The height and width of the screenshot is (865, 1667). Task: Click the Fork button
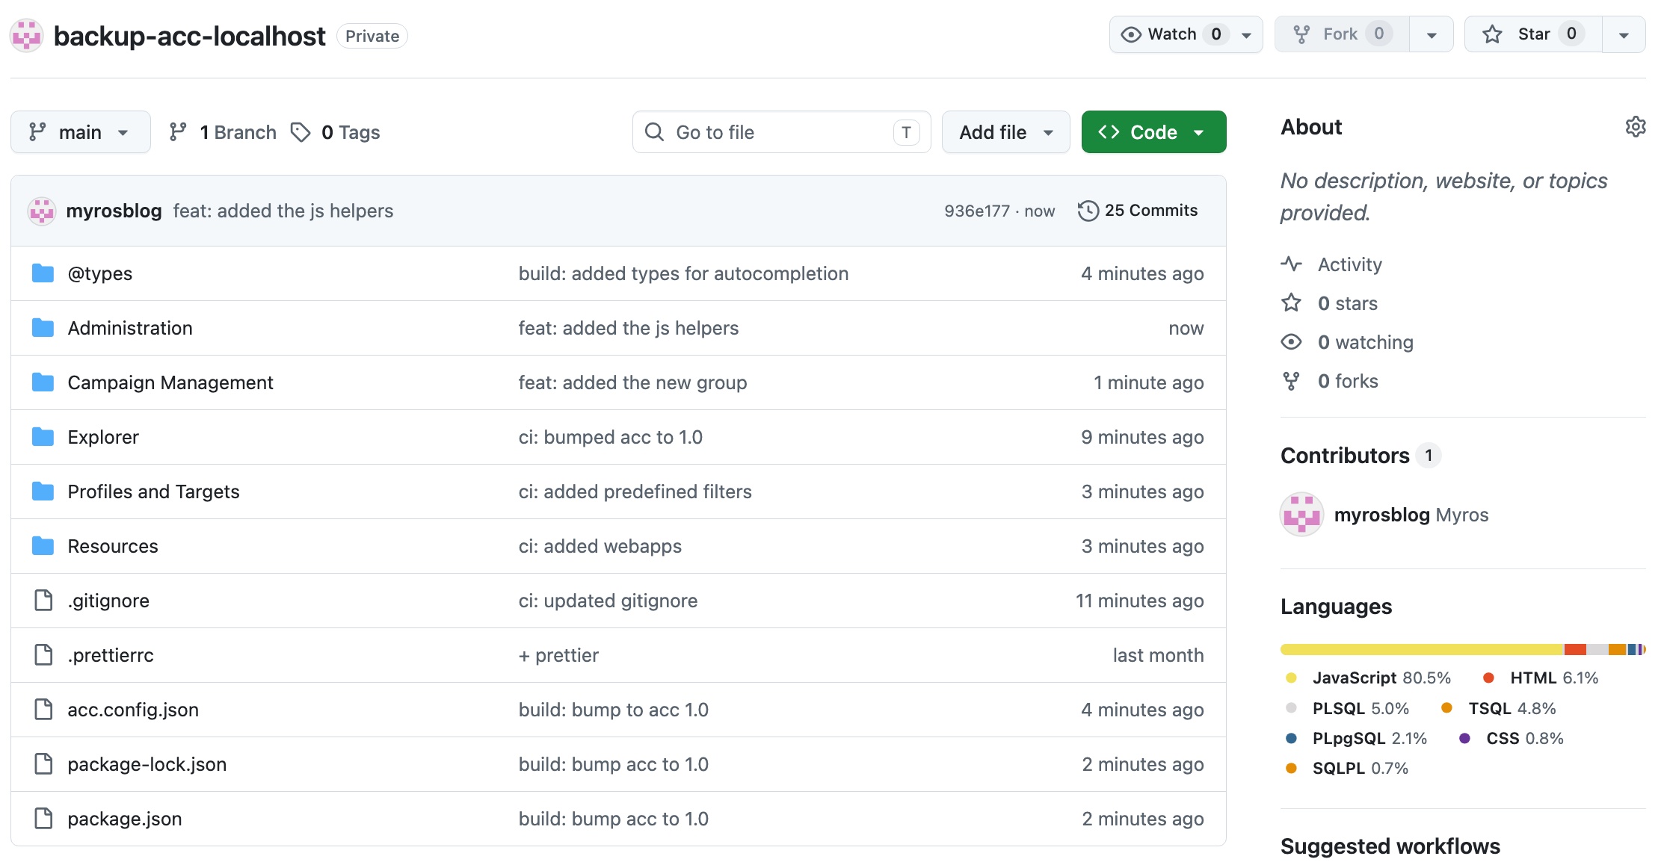click(1342, 34)
